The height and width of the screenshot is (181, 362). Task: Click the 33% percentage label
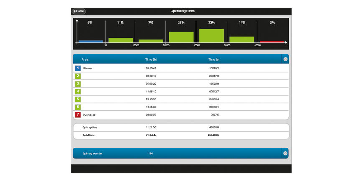212,23
